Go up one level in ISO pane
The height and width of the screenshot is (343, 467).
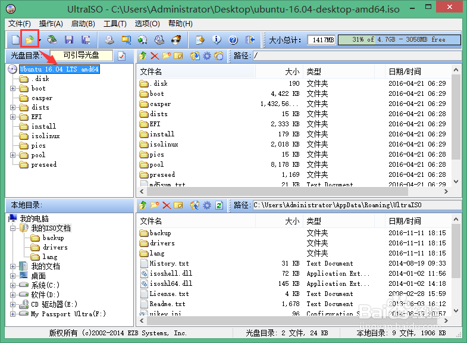[x=143, y=56]
